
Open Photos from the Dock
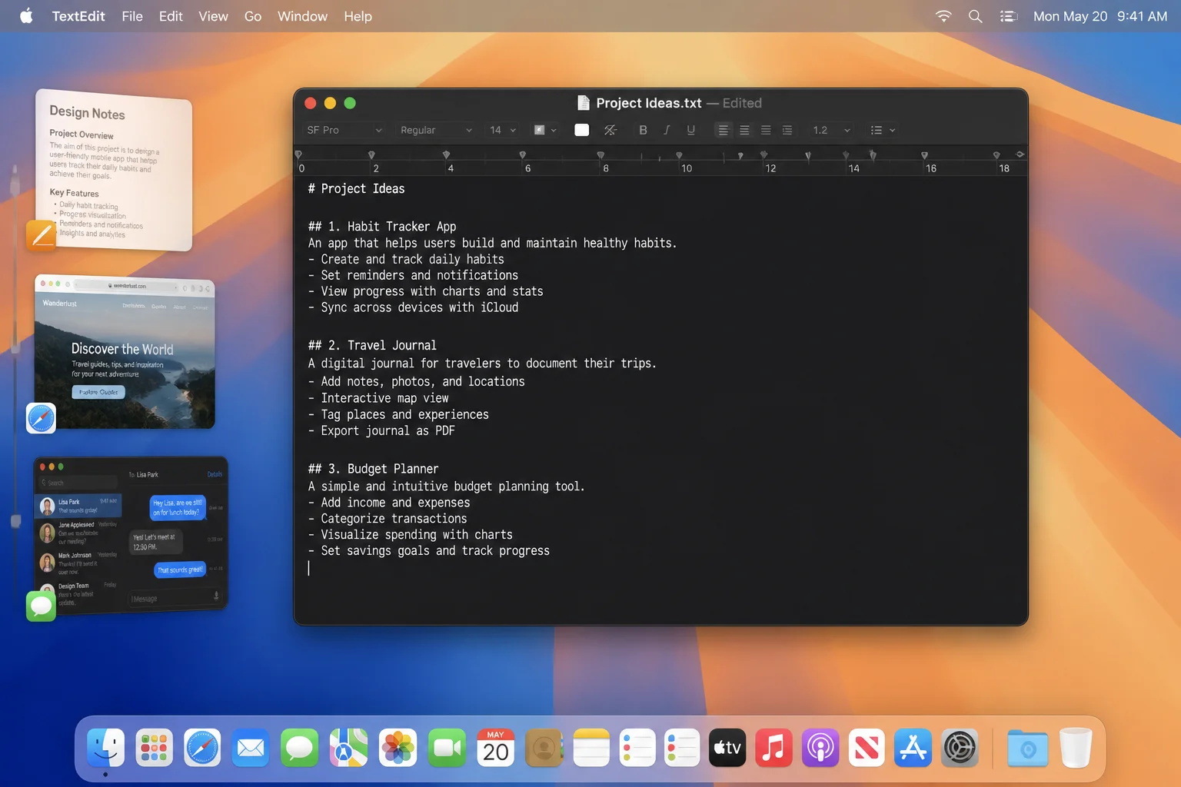pyautogui.click(x=398, y=748)
